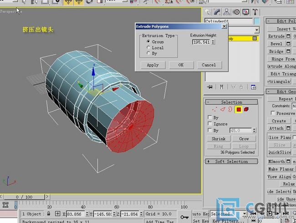Click the Grow selection button
This screenshot has height=223, width=296.
click(244, 139)
